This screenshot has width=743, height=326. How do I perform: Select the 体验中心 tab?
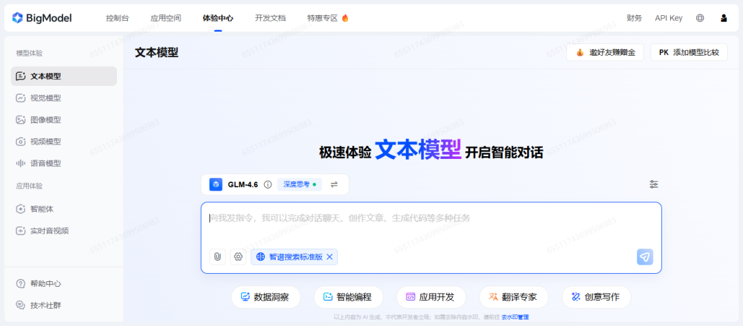click(x=218, y=18)
